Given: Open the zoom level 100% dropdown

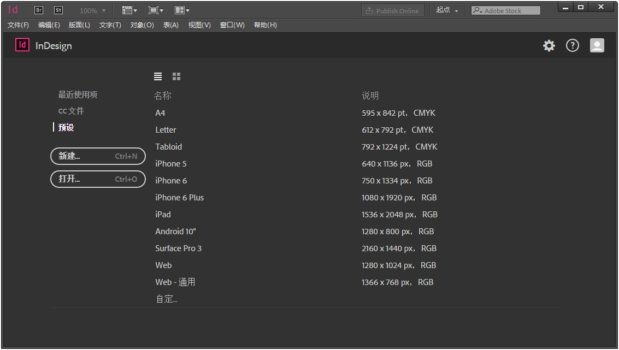Looking at the screenshot, I should 93,11.
